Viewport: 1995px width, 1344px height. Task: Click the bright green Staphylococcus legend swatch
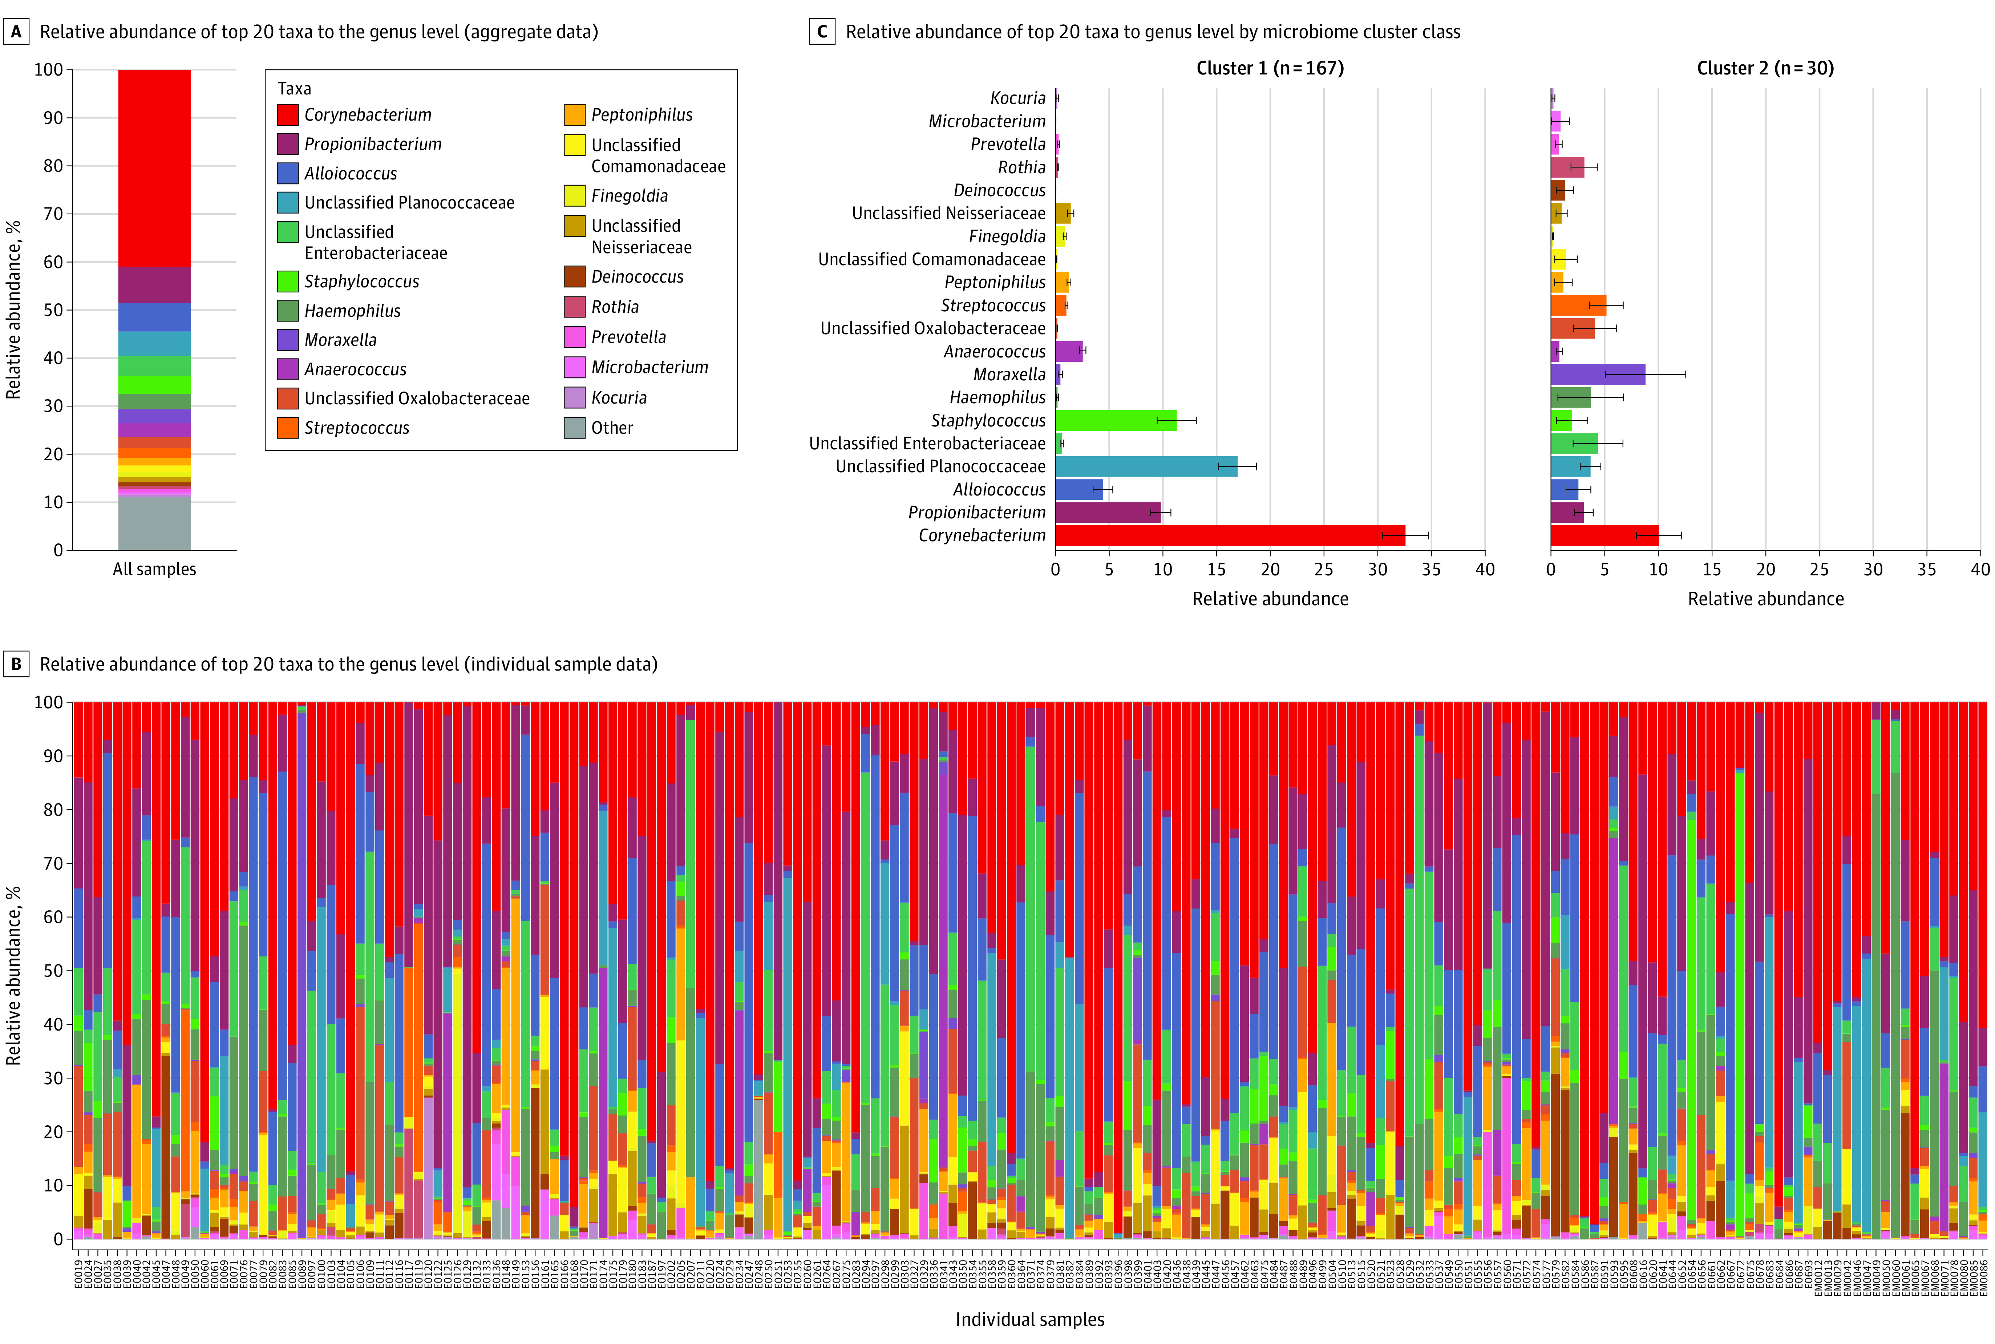coord(288,281)
